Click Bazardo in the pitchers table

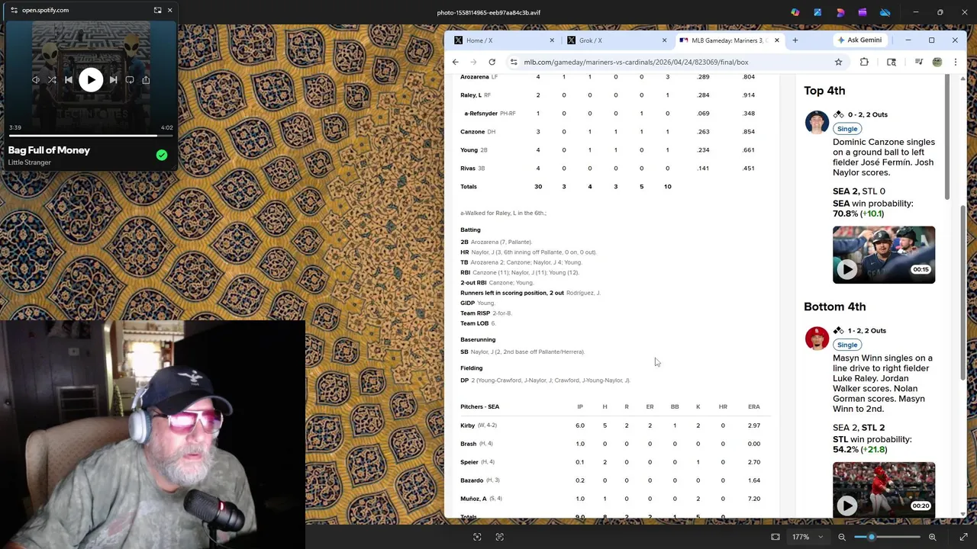pos(472,480)
